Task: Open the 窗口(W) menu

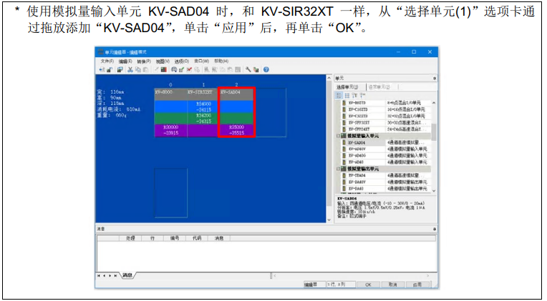Action: 202,61
